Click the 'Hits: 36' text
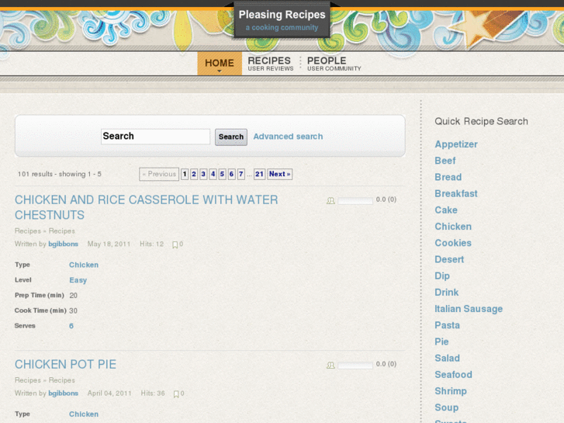 (153, 394)
